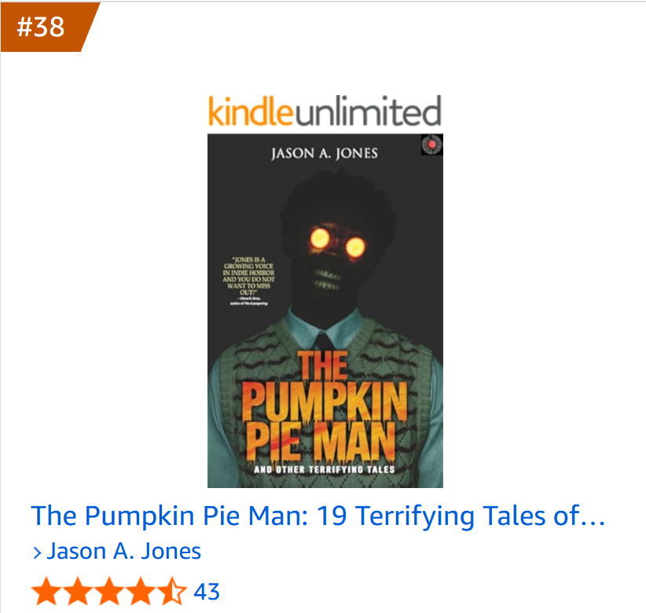Click the orange PUMPKIN PIE MAN cover lettering

(324, 406)
